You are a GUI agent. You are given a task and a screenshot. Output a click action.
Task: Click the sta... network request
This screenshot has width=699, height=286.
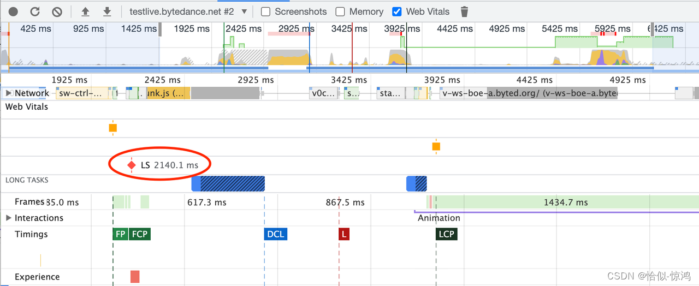pos(390,93)
